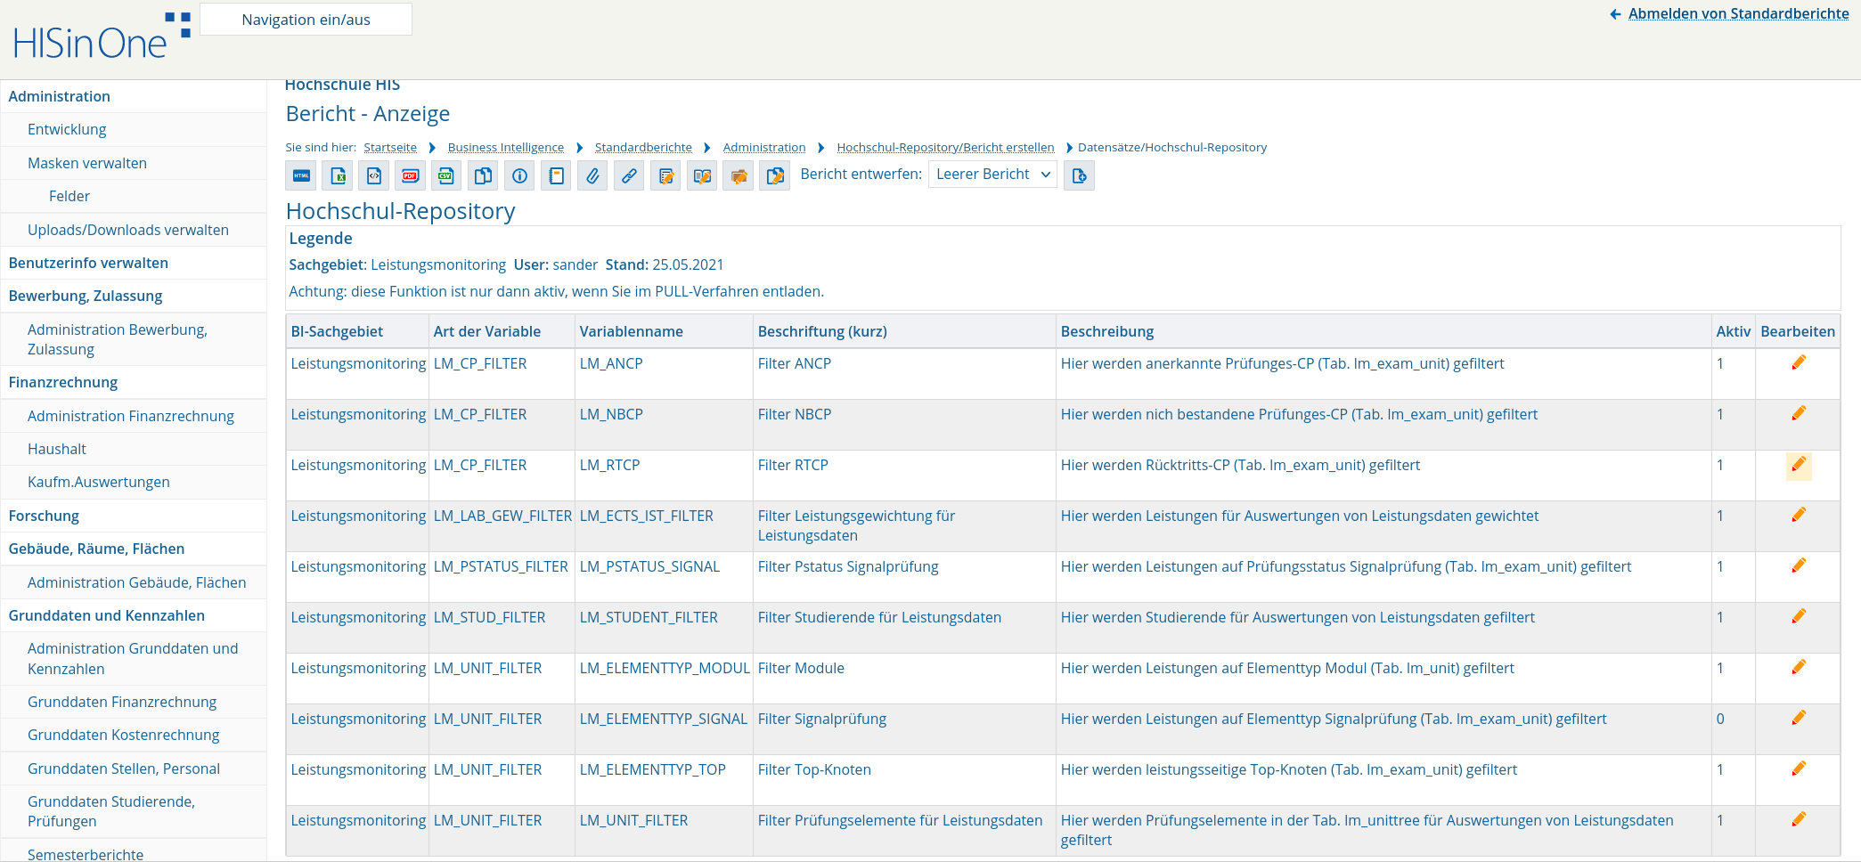Open Felder in sidebar
This screenshot has height=862, width=1861.
coord(134,196)
